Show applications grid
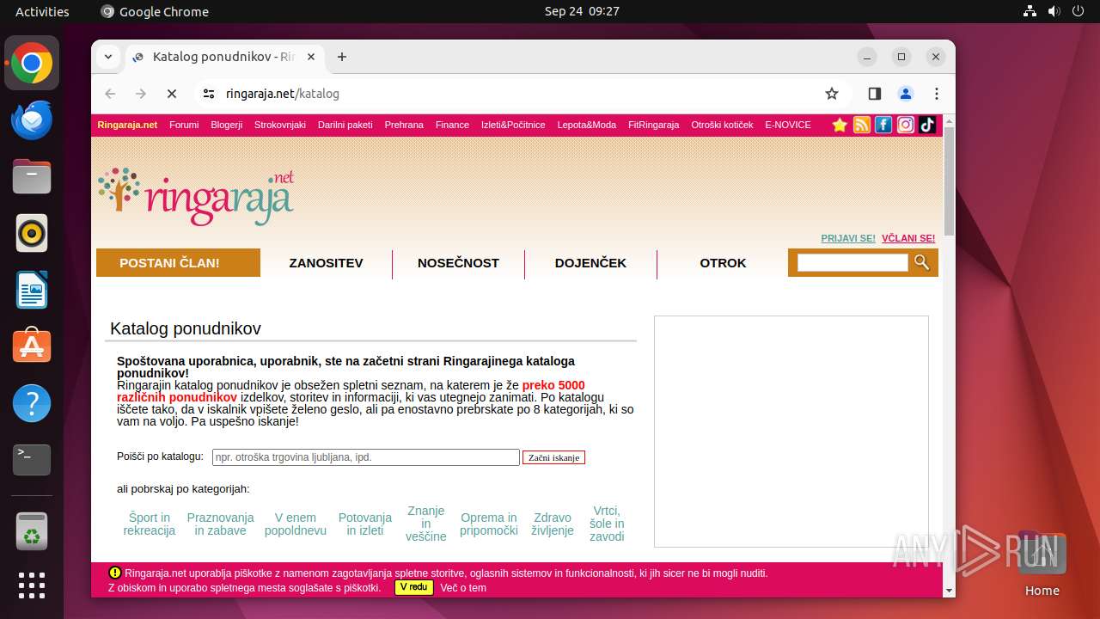The height and width of the screenshot is (619, 1100). pos(32,585)
